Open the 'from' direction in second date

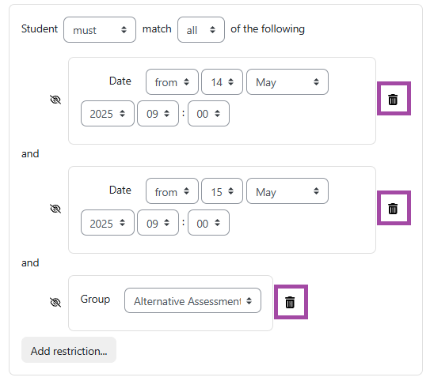pyautogui.click(x=172, y=191)
